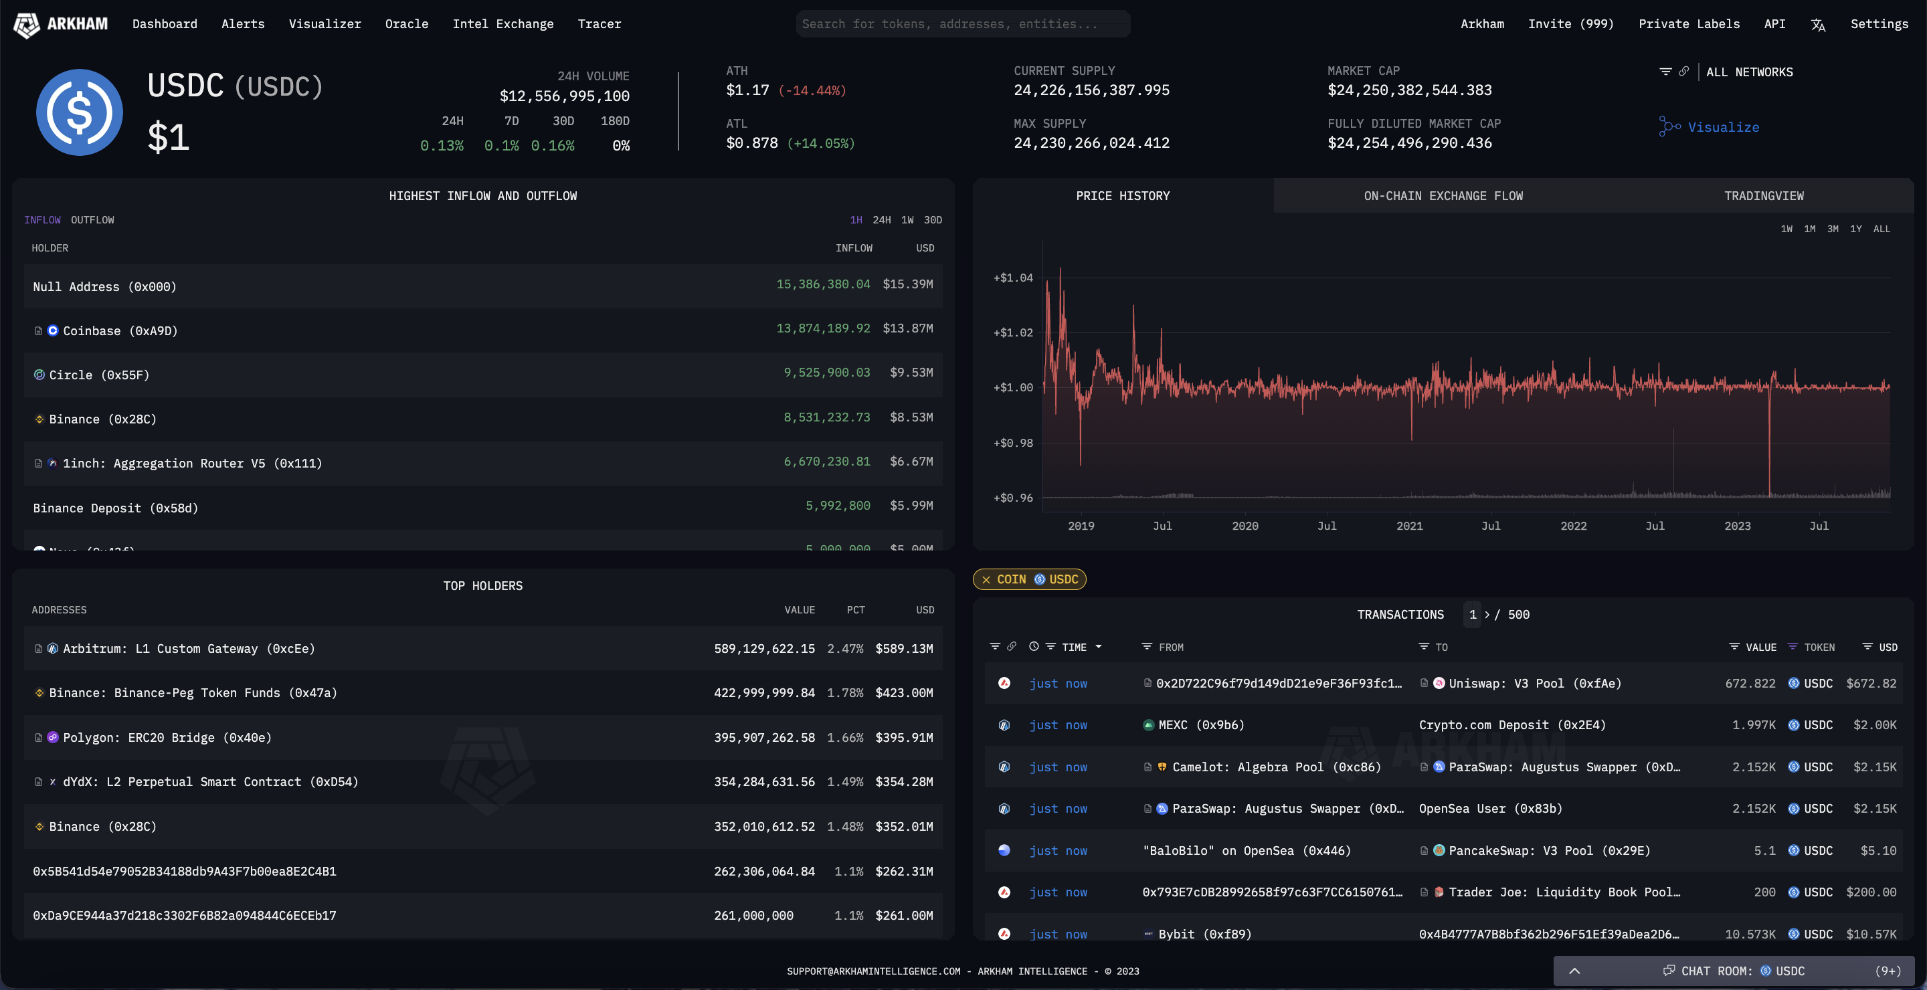Screen dimensions: 1927x990
Task: Go to the next transactions page arrow
Action: point(1486,614)
